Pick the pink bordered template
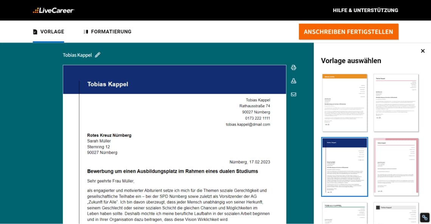This screenshot has width=431, height=224. [x=396, y=167]
